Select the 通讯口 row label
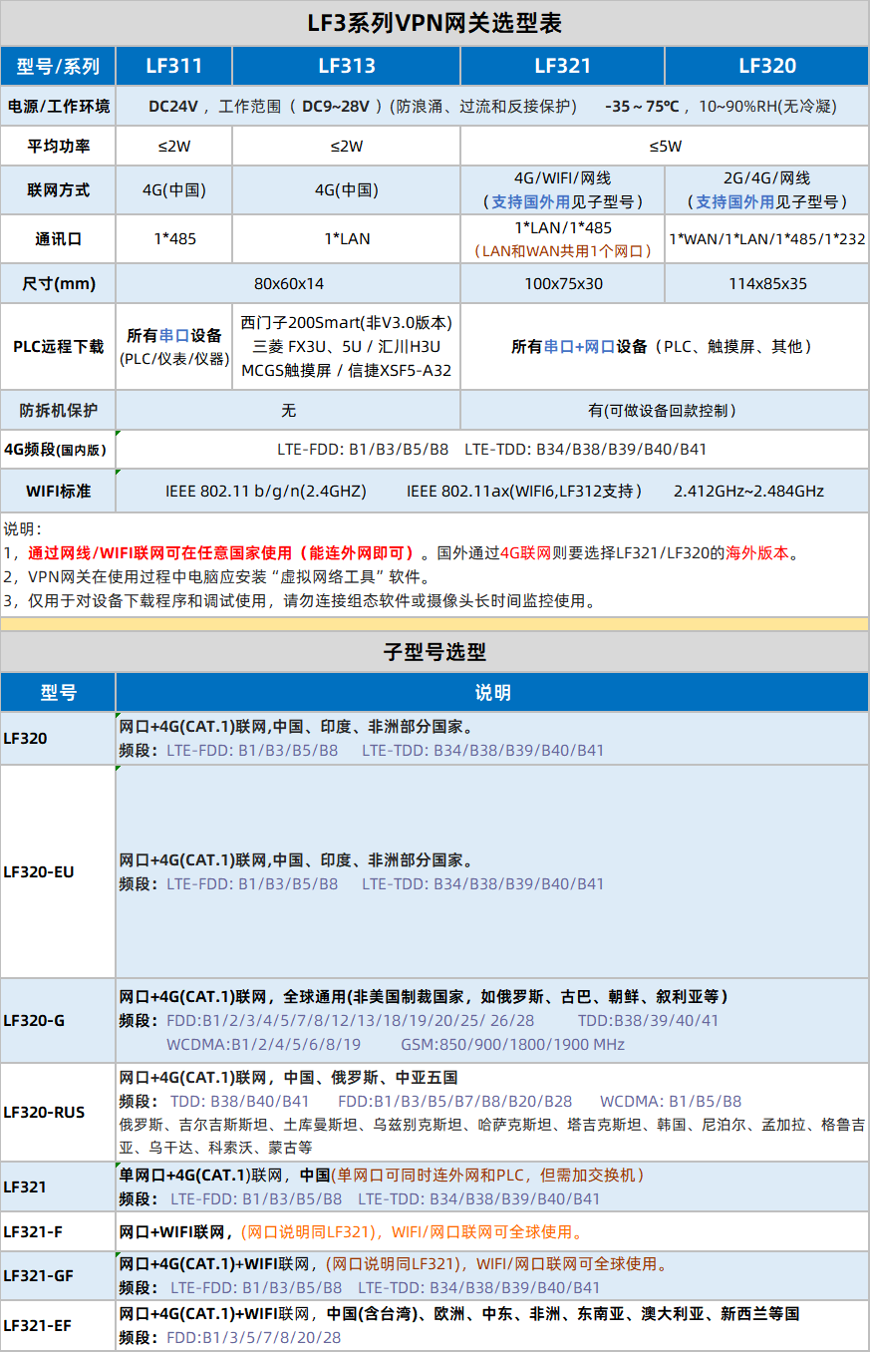Screen dimensions: 870x1352 pyautogui.click(x=58, y=239)
